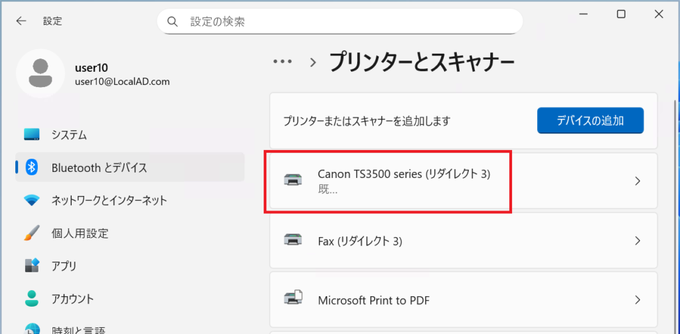
Task: Focus the 設定の検索 search field
Action: pyautogui.click(x=345, y=22)
